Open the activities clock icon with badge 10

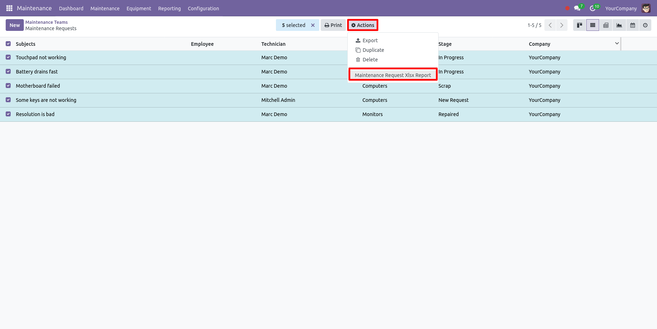pos(593,8)
